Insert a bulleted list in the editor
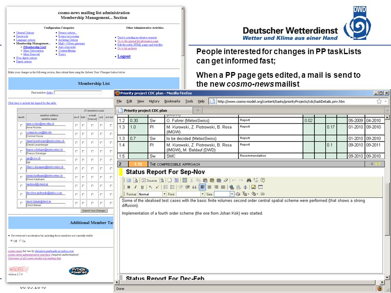The height and width of the screenshot is (293, 391). 173,187
